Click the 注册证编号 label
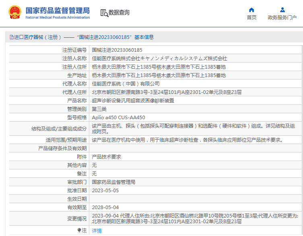This screenshot has height=236, width=303. click(x=74, y=50)
